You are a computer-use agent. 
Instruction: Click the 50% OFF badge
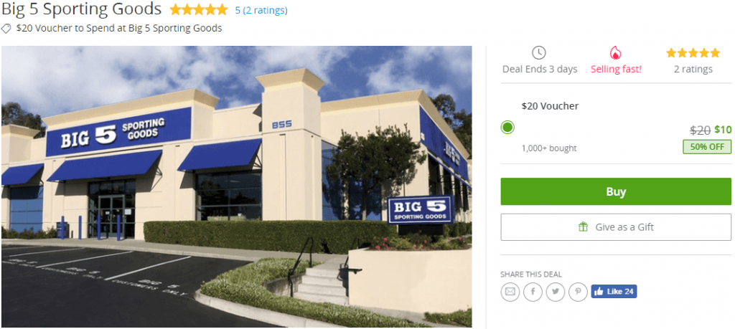click(x=707, y=146)
